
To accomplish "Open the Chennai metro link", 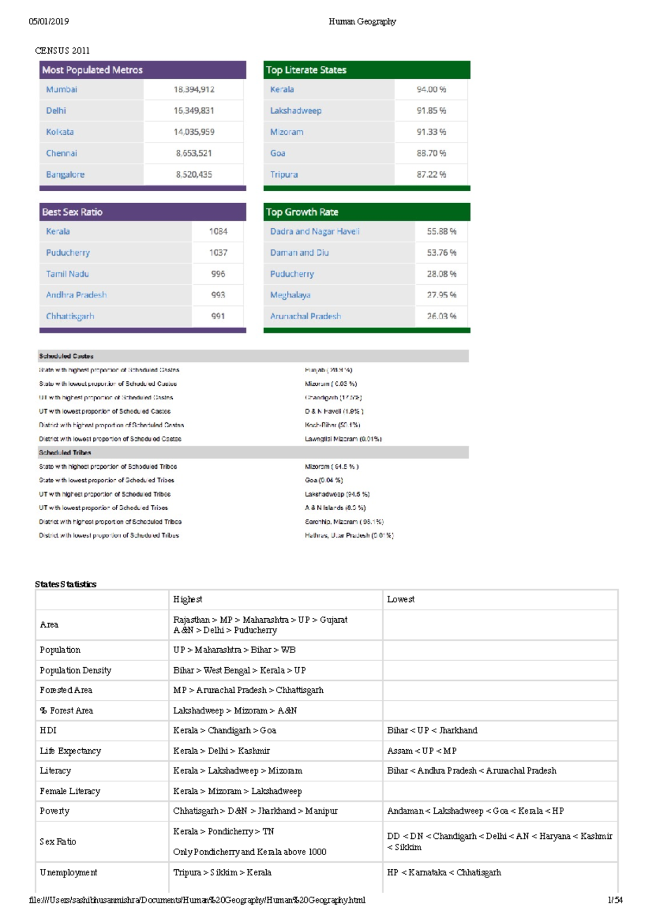I will (x=61, y=153).
